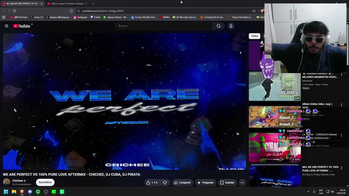The height and width of the screenshot is (196, 349).
Task: Open a new browser tab
Action: [x=93, y=4]
